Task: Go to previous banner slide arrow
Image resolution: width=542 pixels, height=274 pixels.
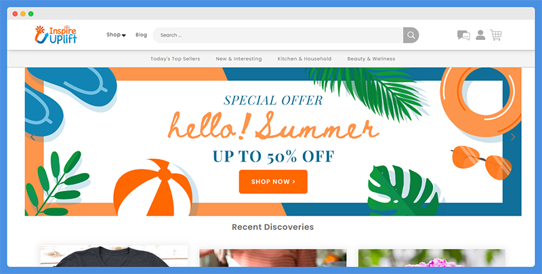Action: [33, 137]
